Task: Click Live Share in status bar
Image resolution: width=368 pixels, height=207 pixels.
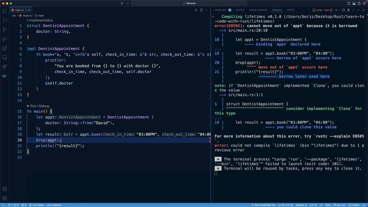Action: 37,205
